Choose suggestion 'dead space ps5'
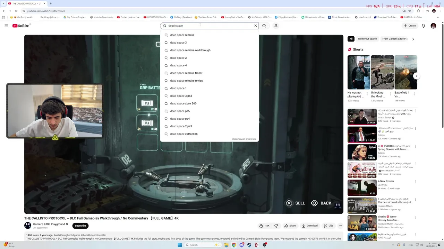The image size is (444, 249). point(210,111)
